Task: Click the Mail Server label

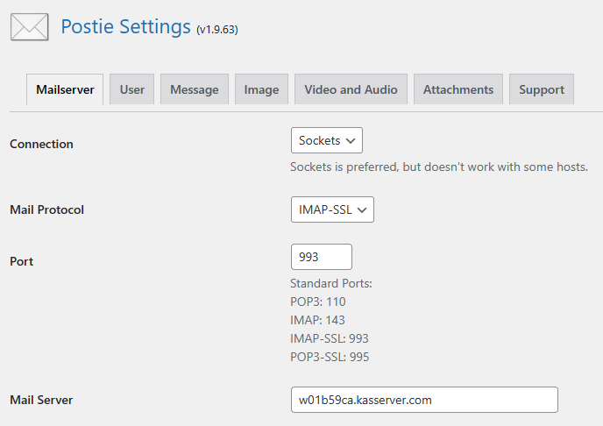Action: (x=41, y=400)
